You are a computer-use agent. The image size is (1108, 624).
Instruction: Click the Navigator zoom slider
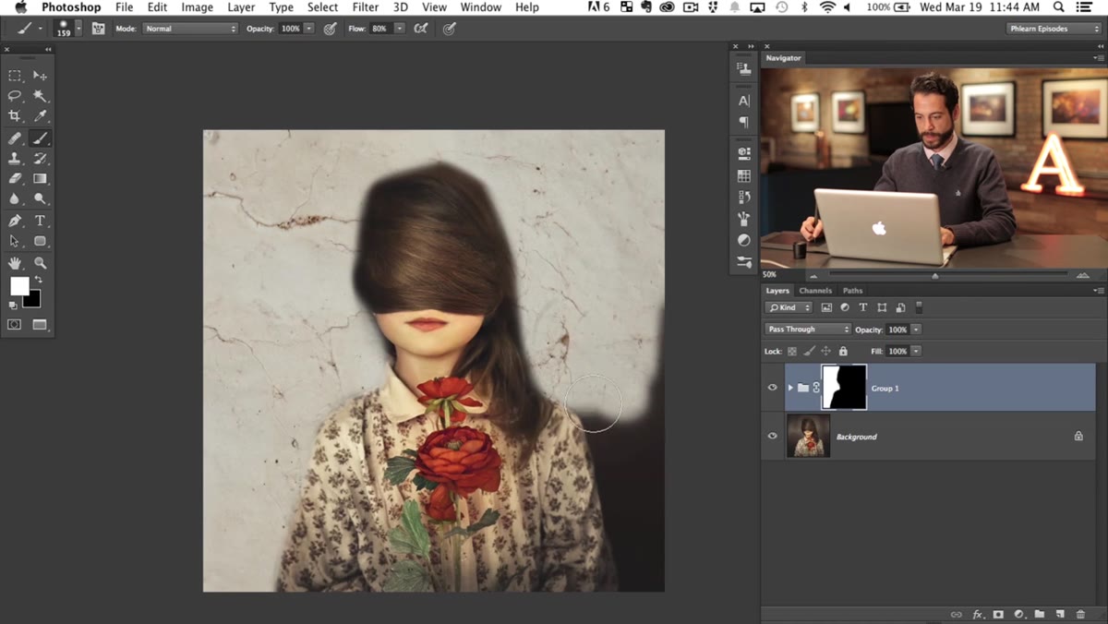(x=935, y=275)
